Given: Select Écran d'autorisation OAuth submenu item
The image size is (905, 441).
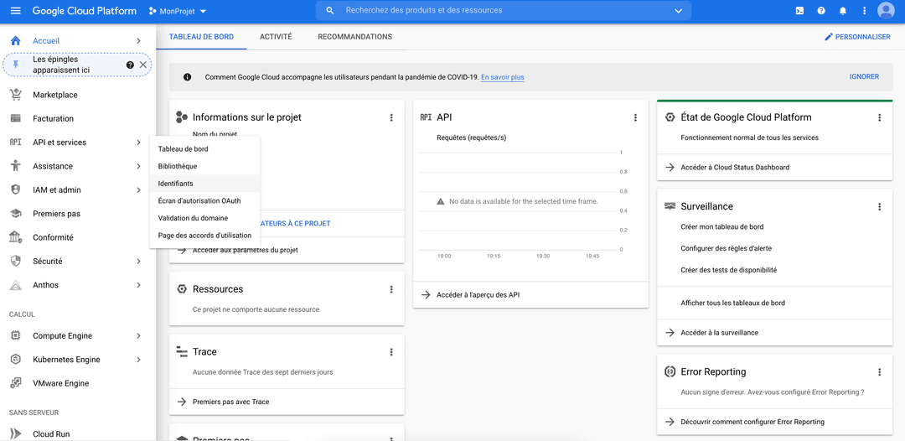Looking at the screenshot, I should click(x=205, y=201).
